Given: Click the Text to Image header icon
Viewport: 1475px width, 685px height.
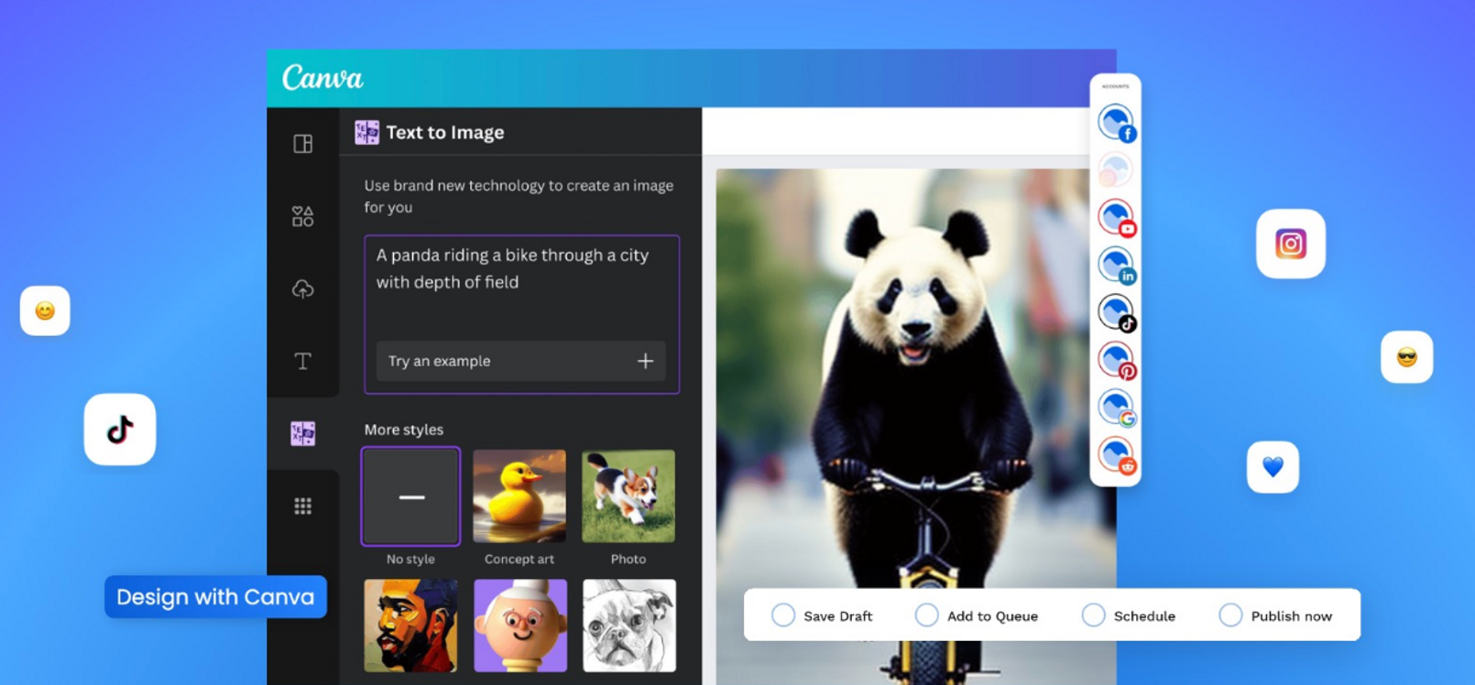Looking at the screenshot, I should pyautogui.click(x=366, y=133).
